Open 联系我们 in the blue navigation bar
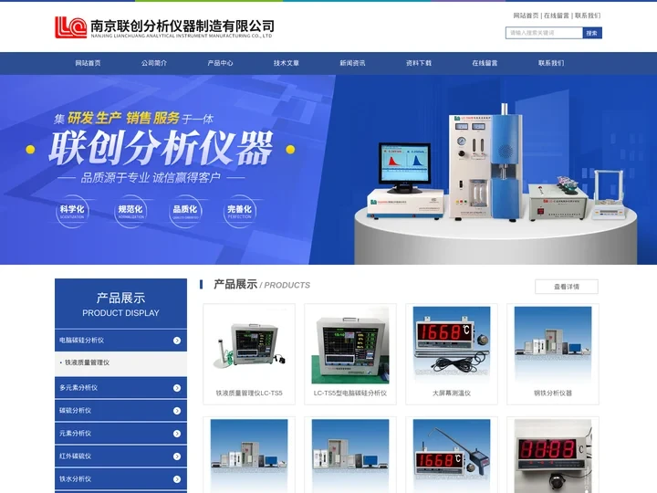The height and width of the screenshot is (493, 657). tap(551, 63)
